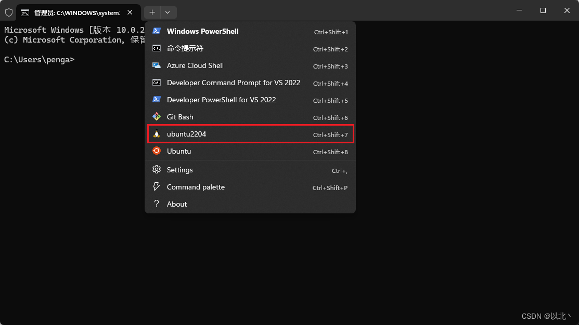Viewport: 579px width, 325px height.
Task: Click the C:\Users\penga> prompt line
Action: click(x=39, y=59)
